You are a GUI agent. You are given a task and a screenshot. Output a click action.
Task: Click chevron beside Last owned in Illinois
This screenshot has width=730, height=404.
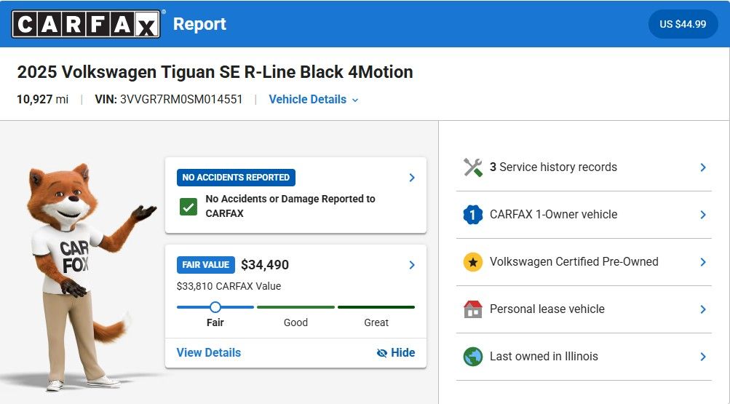703,357
